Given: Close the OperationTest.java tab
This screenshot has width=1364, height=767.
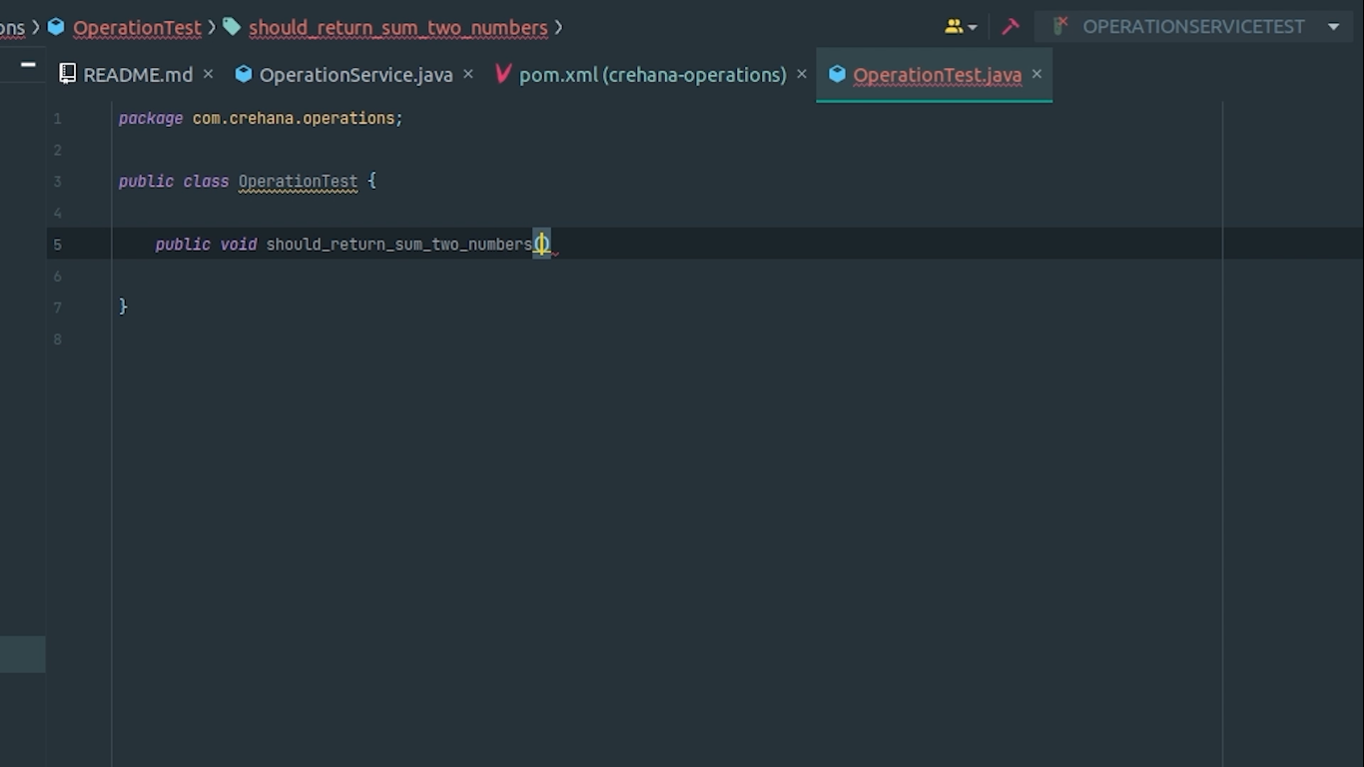Looking at the screenshot, I should click(1036, 74).
